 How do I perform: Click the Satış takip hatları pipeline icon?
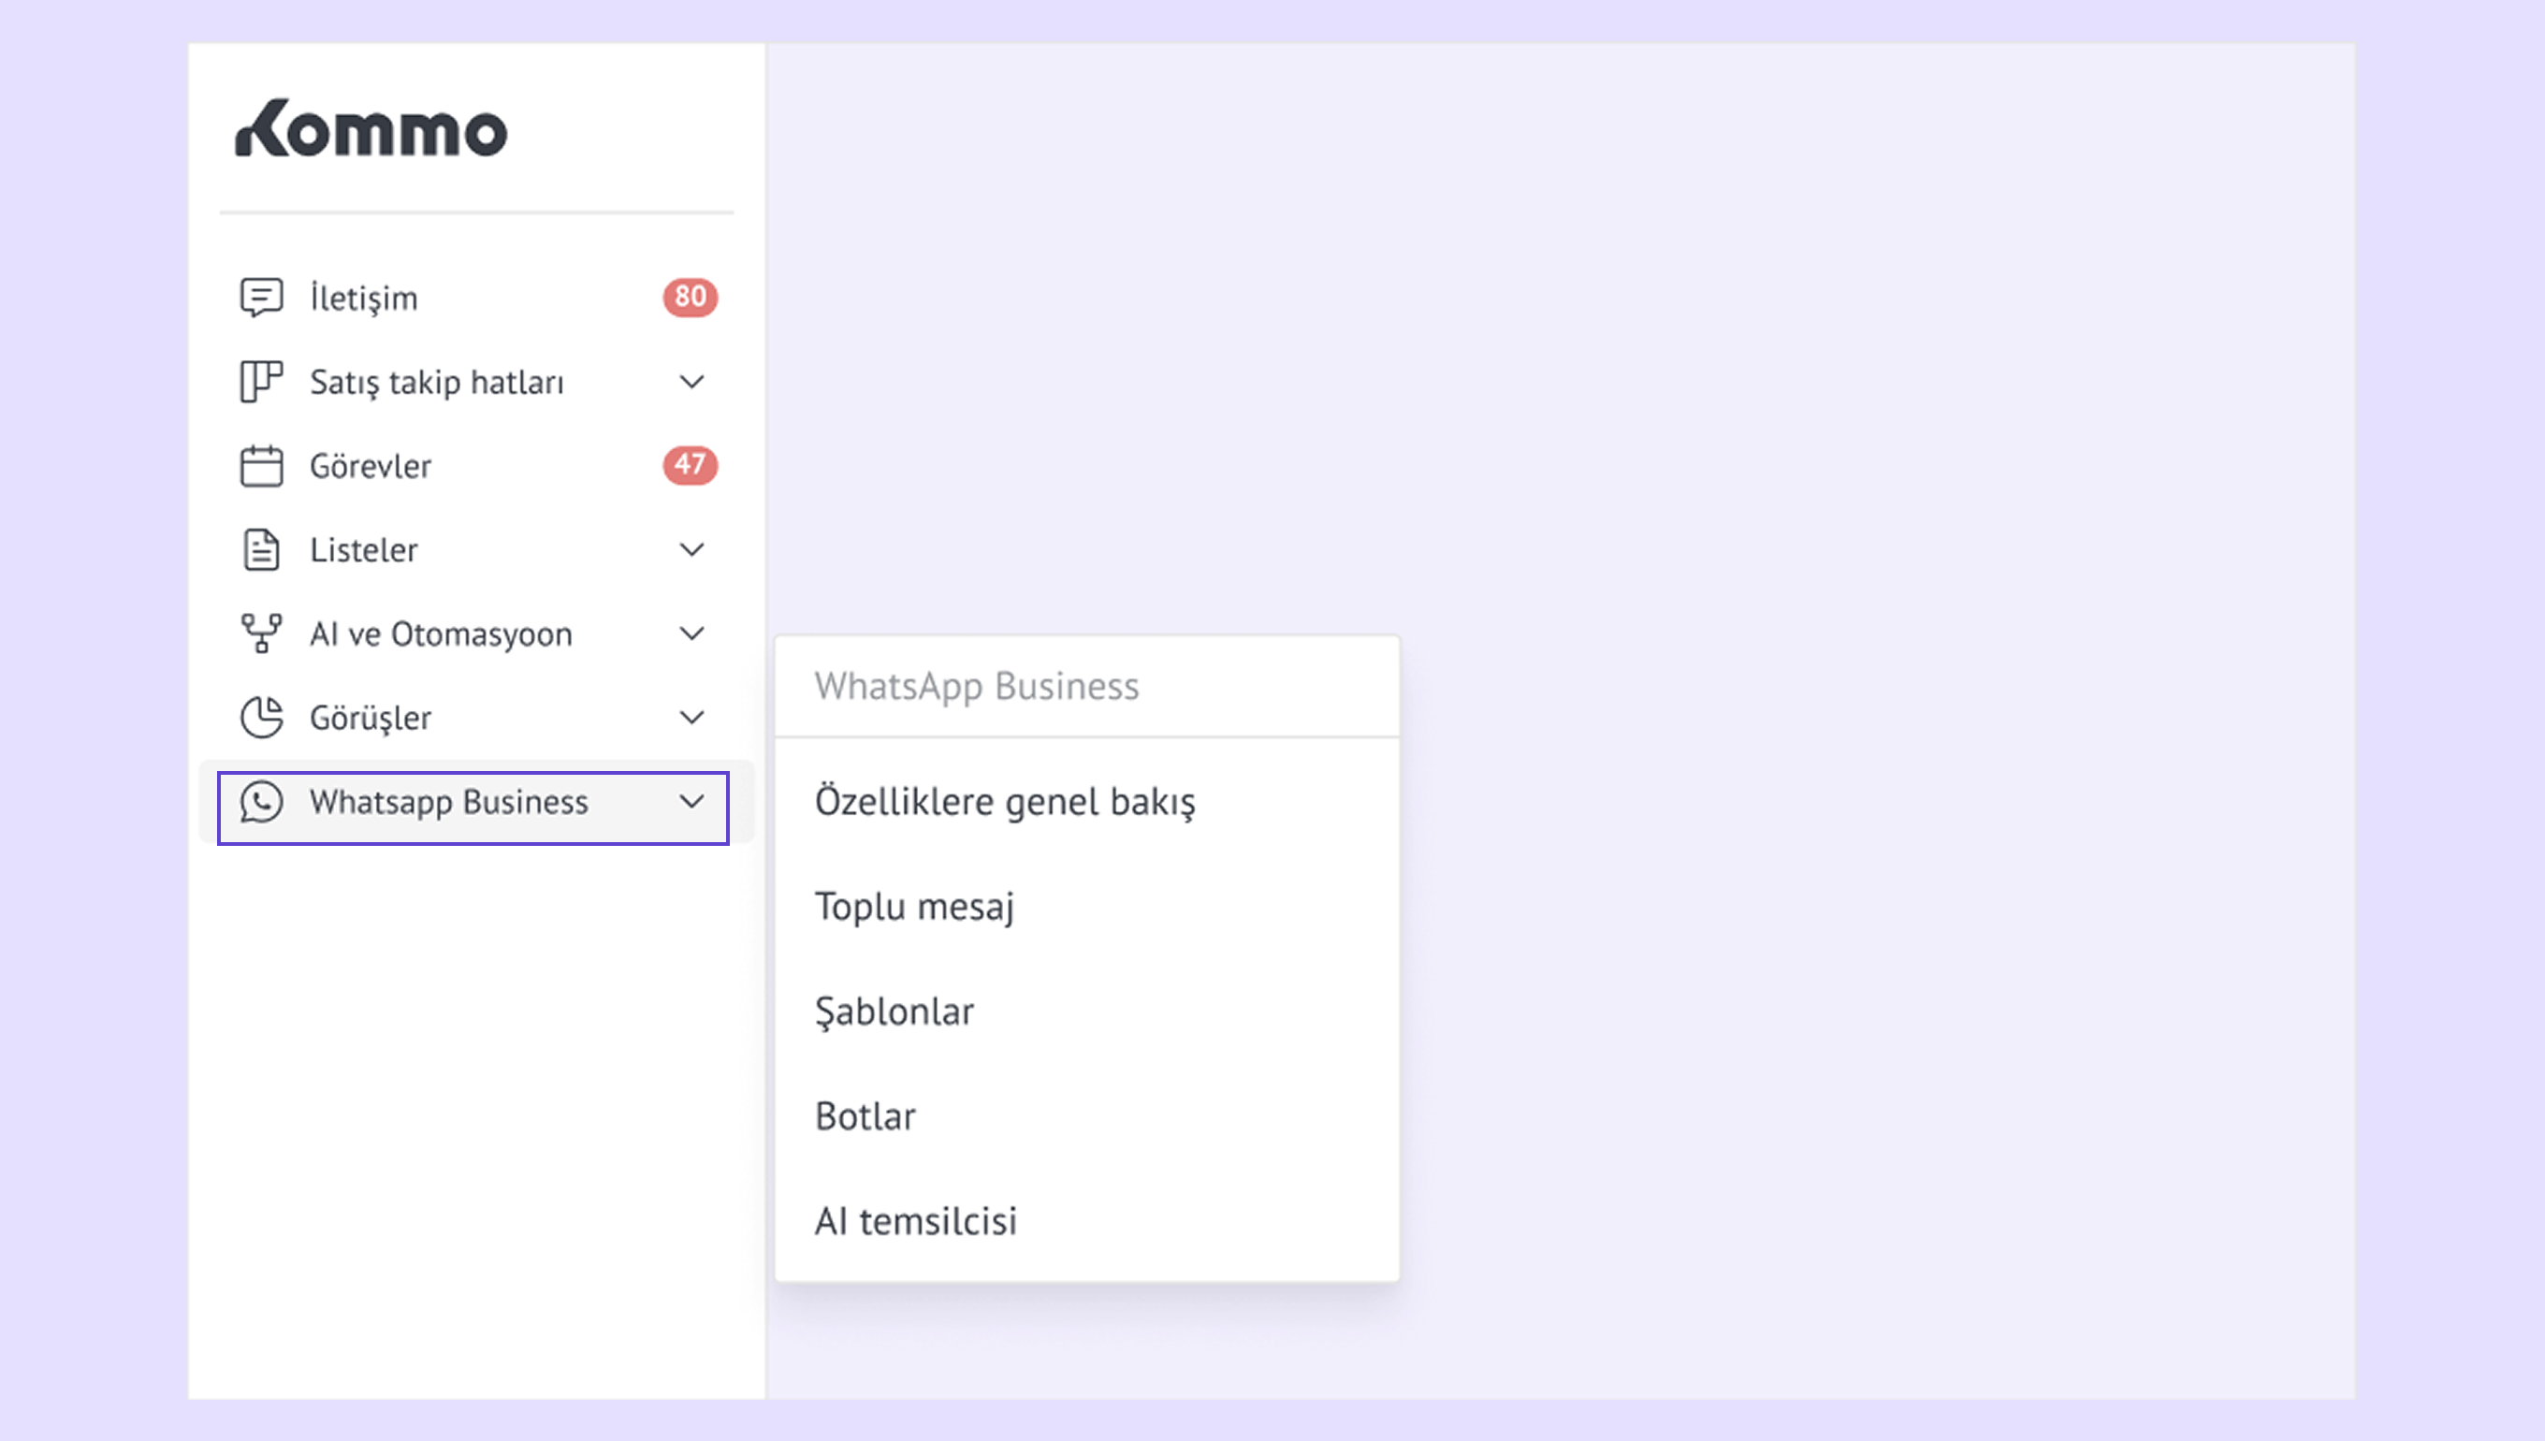click(261, 381)
